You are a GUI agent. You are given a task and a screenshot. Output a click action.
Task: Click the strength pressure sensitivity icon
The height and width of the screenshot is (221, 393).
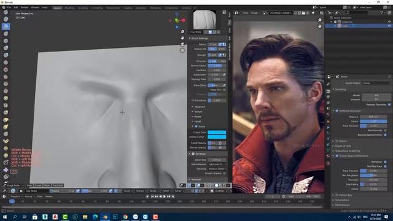220,55
